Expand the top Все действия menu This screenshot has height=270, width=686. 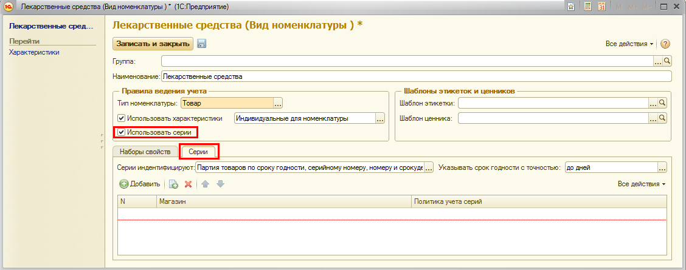pyautogui.click(x=629, y=44)
